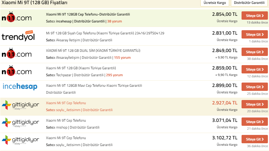Open highlighted orange 'Xiaomi Mi 9T Cep Telefonu' listing

pyautogui.click(x=66, y=103)
